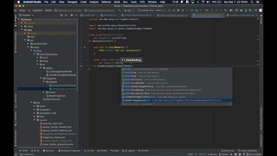Run the app with the green play icon

click(x=169, y=10)
